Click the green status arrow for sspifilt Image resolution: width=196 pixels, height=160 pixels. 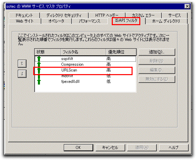(x=39, y=59)
